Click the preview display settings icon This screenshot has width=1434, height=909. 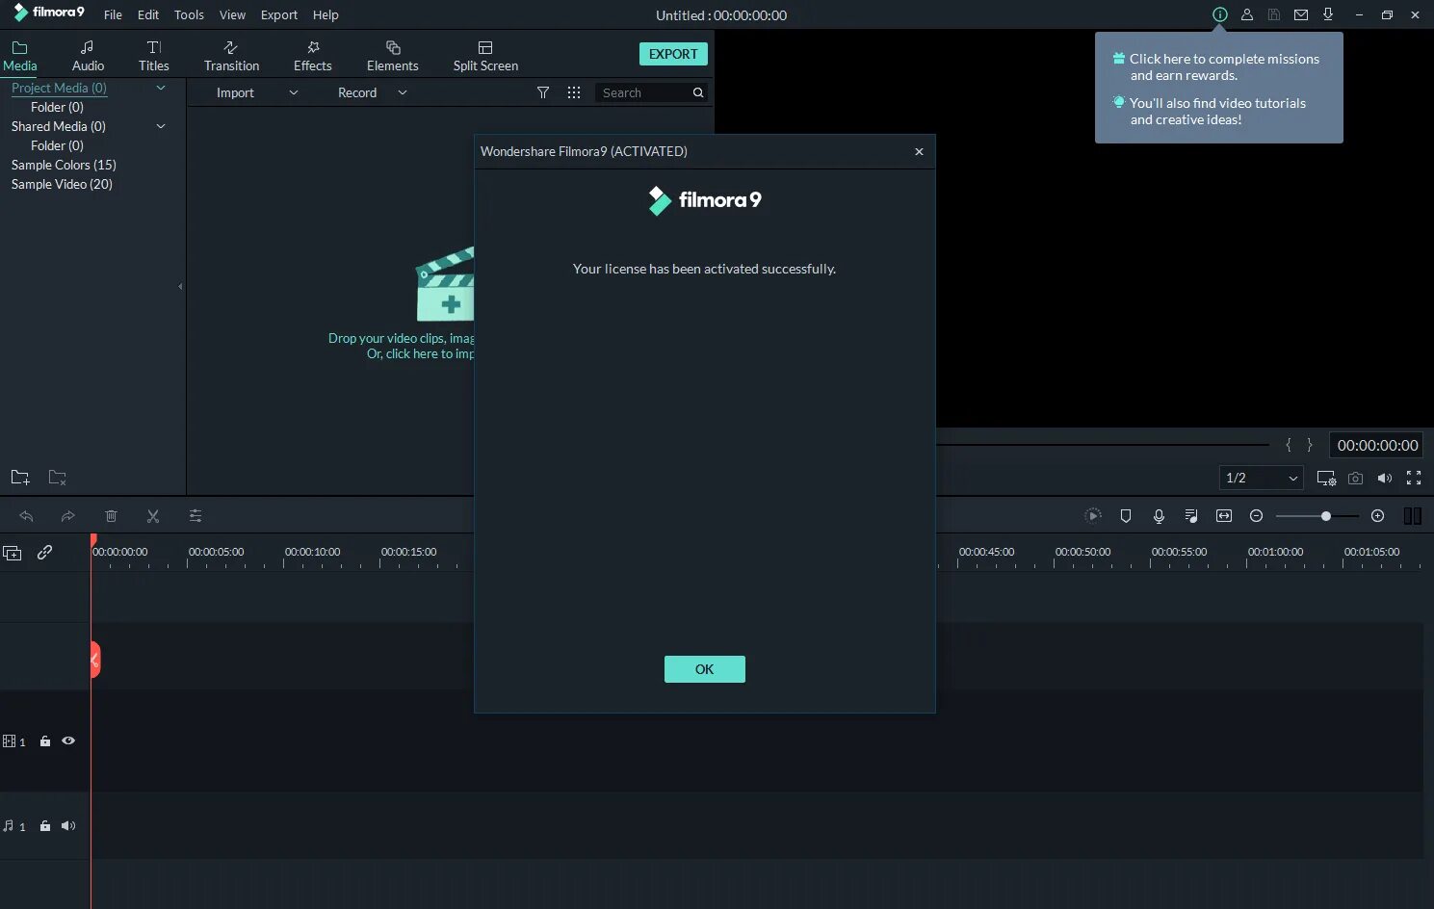click(x=1326, y=478)
